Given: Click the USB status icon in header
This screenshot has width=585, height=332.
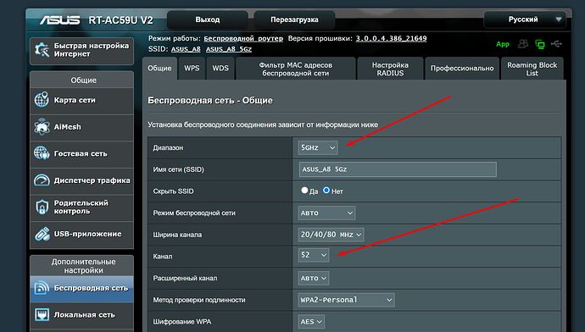Looking at the screenshot, I should tap(556, 44).
